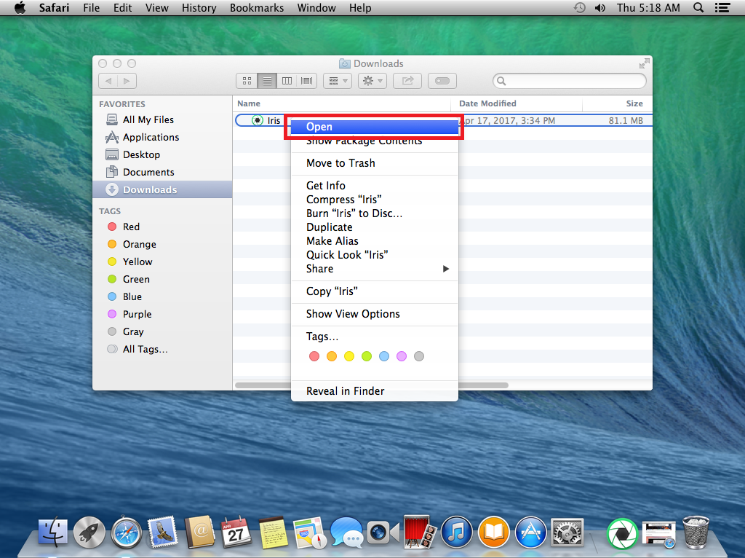This screenshot has height=558, width=745.
Task: Select Get Info in context menu
Action: pos(375,186)
